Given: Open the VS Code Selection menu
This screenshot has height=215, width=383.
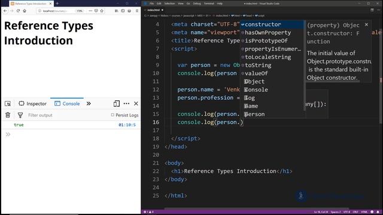Looking at the screenshot, I should pos(169,4).
